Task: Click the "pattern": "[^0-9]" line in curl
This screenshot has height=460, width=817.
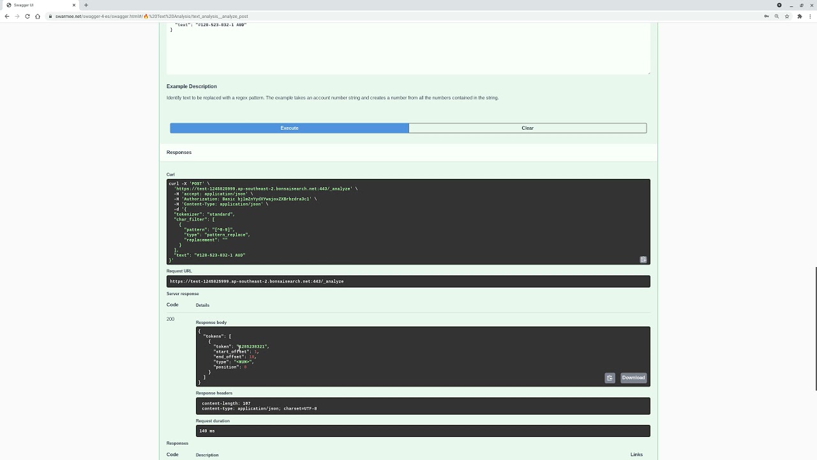Action: (209, 229)
